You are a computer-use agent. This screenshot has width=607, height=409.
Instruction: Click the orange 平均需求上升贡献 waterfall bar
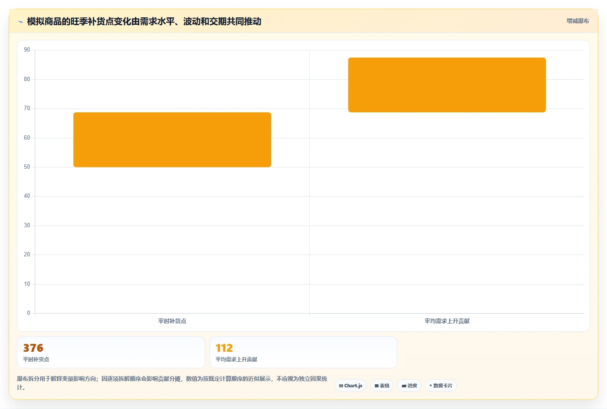[447, 85]
